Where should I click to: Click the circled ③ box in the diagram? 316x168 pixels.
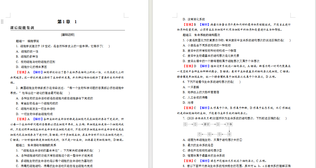click(x=218, y=124)
